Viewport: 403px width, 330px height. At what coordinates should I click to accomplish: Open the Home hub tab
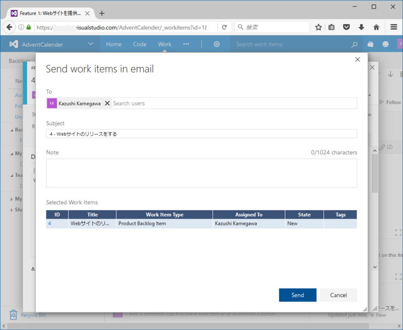pos(114,44)
